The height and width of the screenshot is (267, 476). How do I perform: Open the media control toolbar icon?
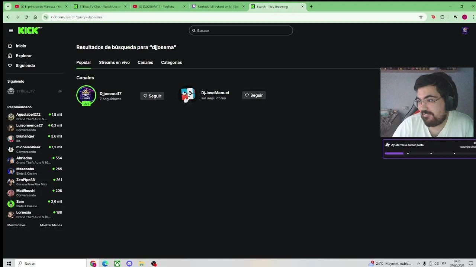click(456, 17)
